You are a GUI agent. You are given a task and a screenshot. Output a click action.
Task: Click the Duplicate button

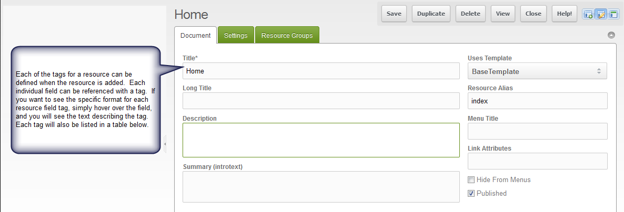click(x=431, y=14)
